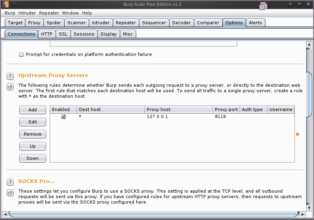Edit the selected upstream proxy rule
The height and width of the screenshot is (220, 314).
tap(32, 122)
